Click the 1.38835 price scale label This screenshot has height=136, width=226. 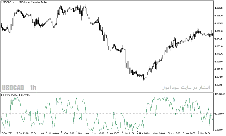click(218, 8)
